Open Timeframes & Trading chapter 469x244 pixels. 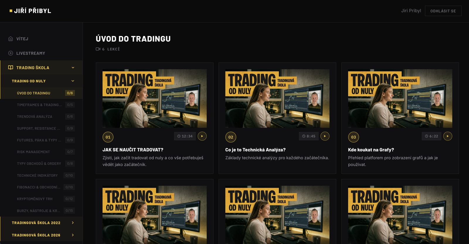[x=41, y=105]
